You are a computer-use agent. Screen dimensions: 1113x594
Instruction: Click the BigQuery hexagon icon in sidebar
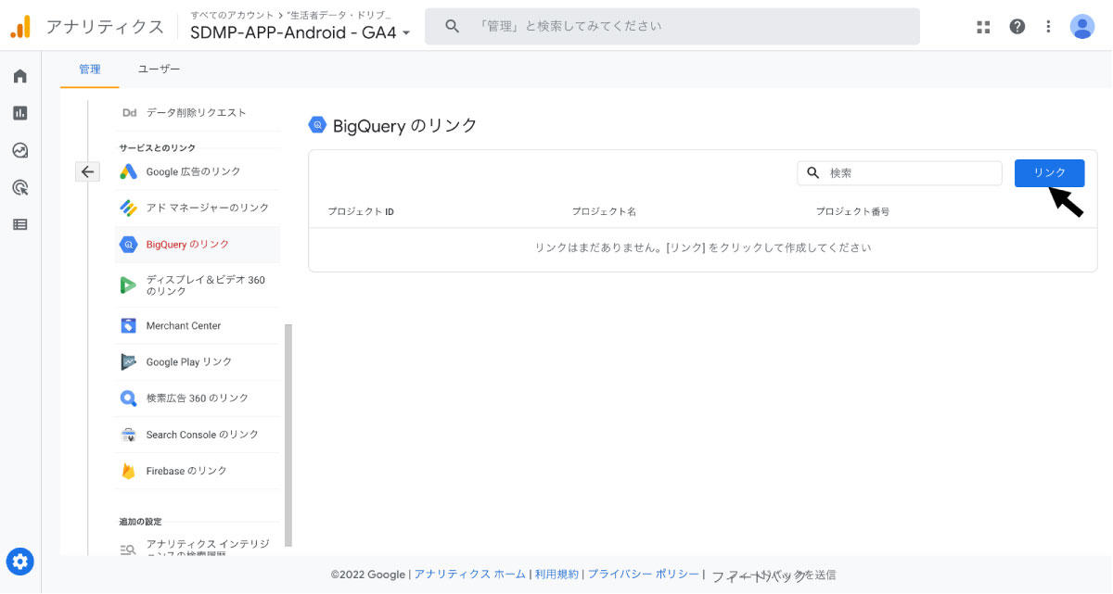(129, 245)
